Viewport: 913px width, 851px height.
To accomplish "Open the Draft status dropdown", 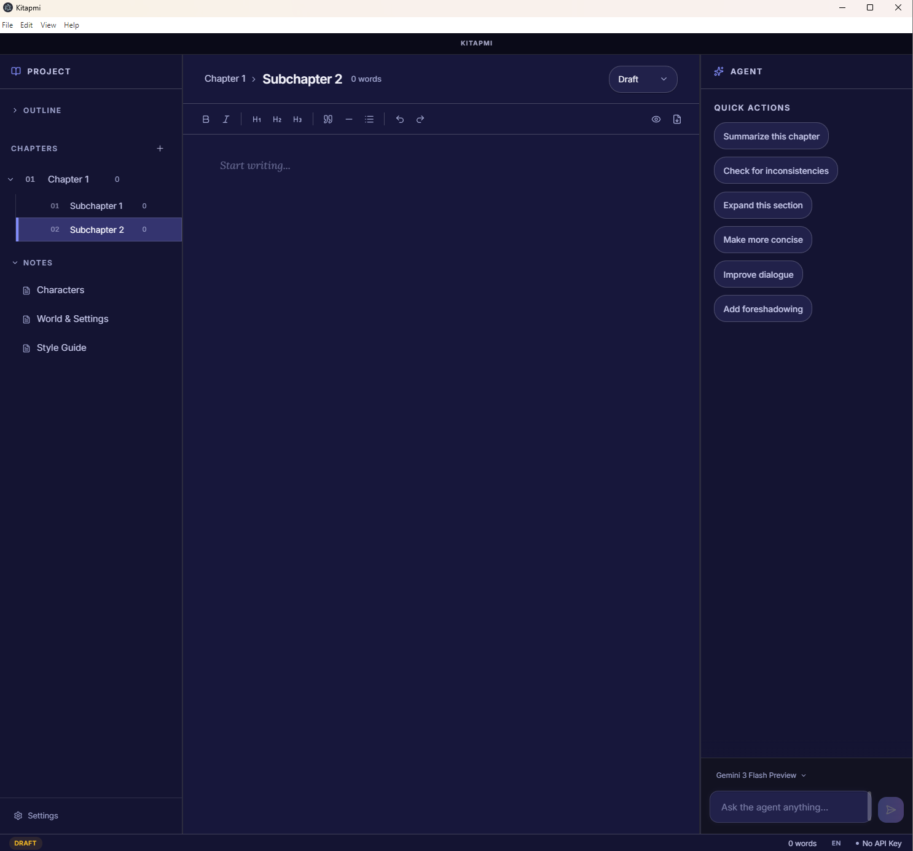I will pos(643,79).
